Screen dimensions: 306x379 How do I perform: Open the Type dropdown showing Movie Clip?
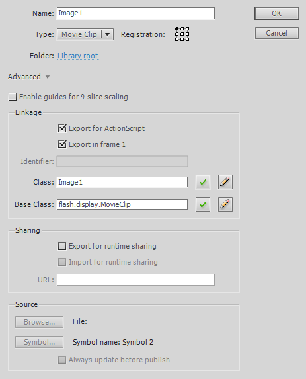pyautogui.click(x=85, y=34)
